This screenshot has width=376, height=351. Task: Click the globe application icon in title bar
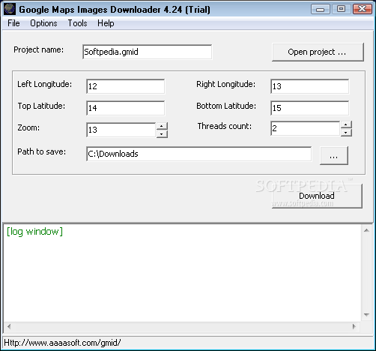click(x=10, y=9)
